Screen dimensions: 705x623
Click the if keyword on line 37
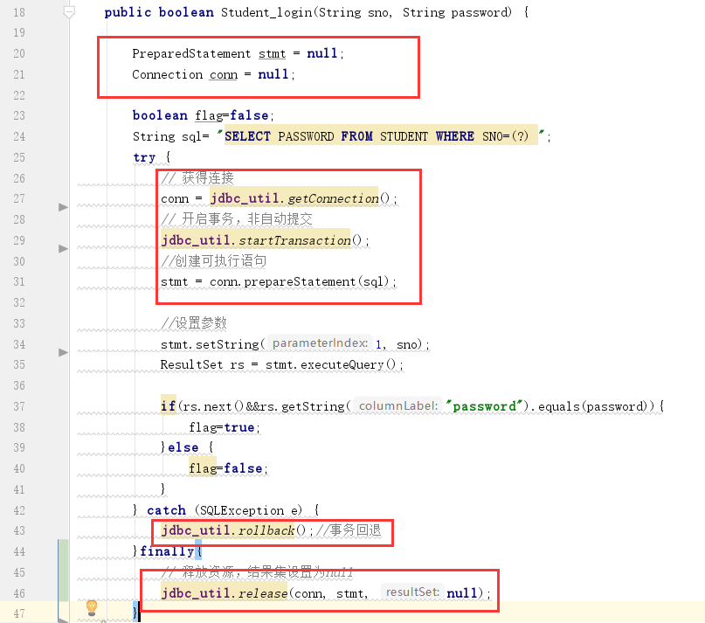(x=168, y=406)
